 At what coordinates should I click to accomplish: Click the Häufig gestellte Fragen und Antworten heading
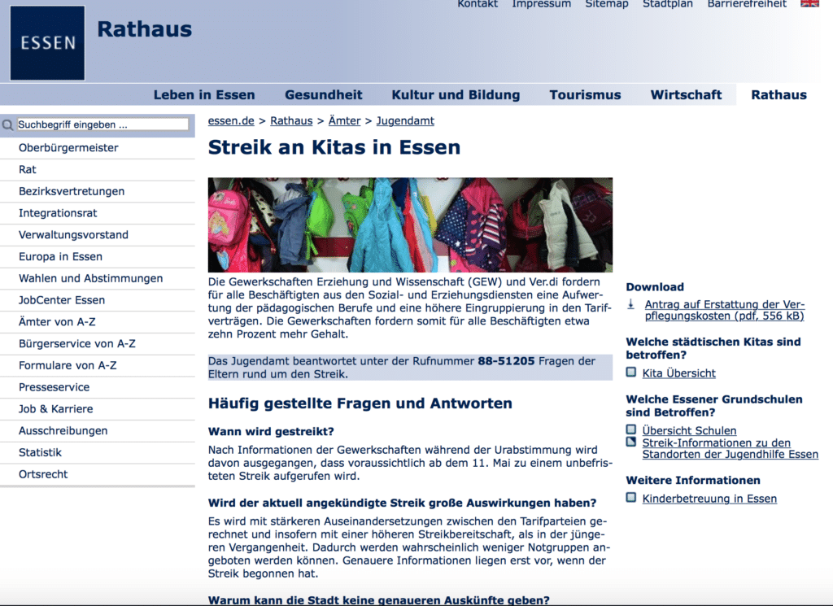360,403
